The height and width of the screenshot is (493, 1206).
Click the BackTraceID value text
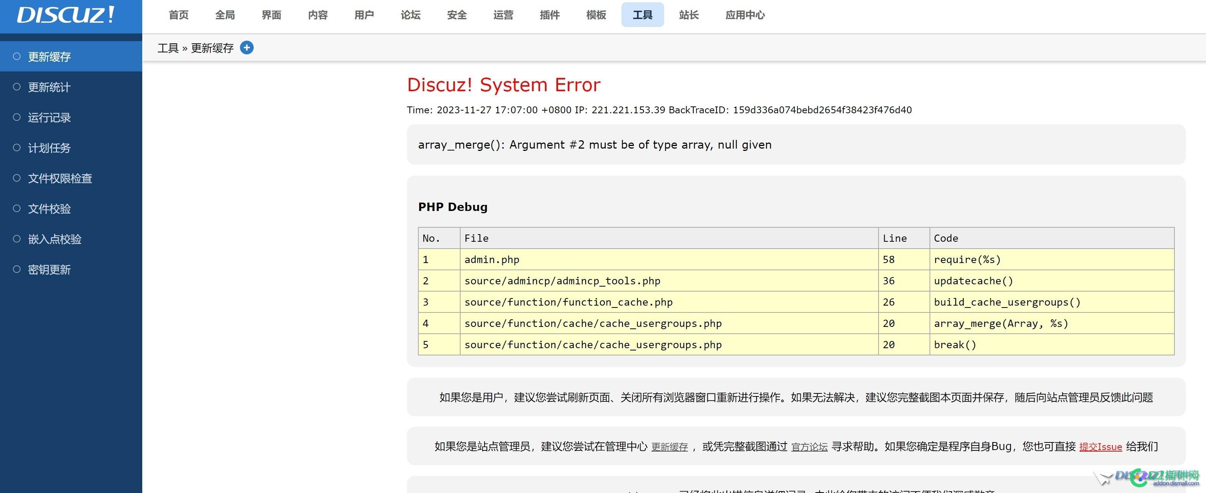822,110
